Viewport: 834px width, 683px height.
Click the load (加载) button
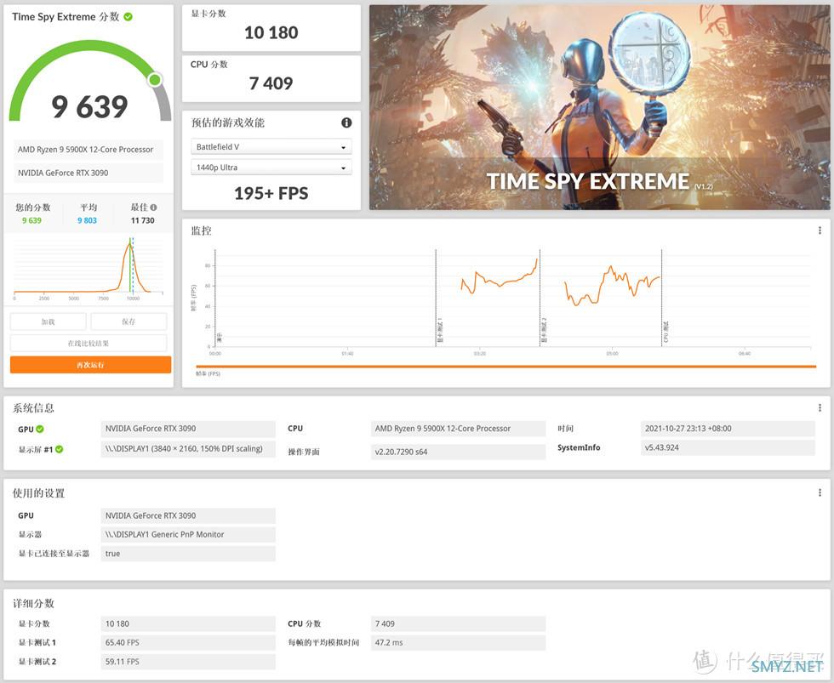pos(48,322)
